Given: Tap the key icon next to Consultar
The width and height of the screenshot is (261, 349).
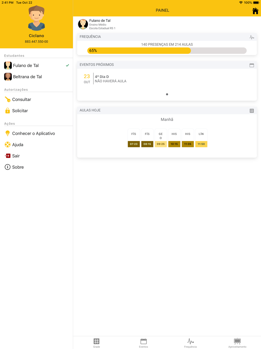Looking at the screenshot, I should click(x=8, y=99).
